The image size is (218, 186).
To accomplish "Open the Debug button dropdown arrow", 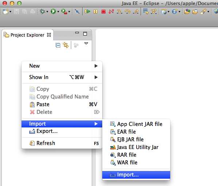I will pyautogui.click(x=47, y=12).
